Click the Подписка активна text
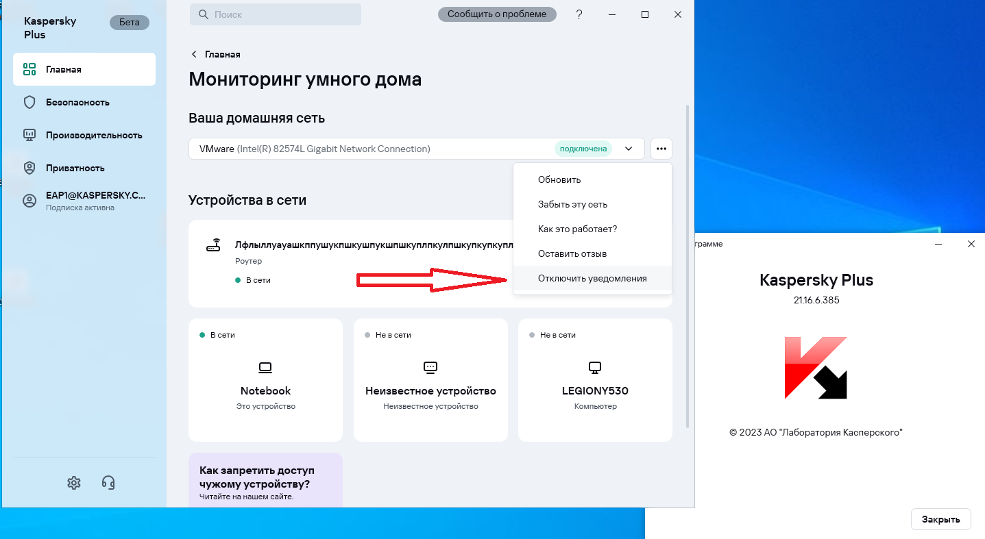Image resolution: width=985 pixels, height=539 pixels. coord(80,208)
